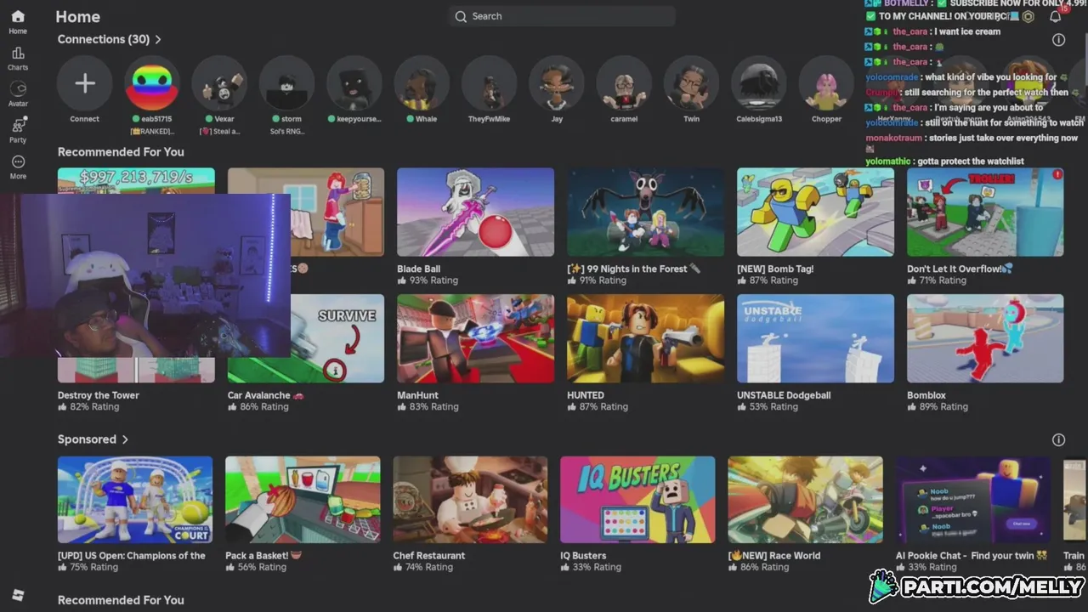
Task: Open Chopper's avatar
Action: 826,83
